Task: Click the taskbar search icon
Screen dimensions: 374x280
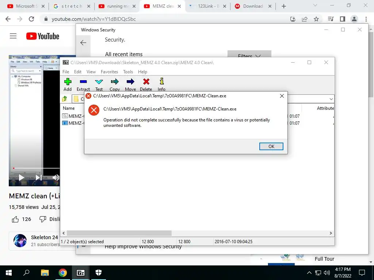Action: point(26,273)
